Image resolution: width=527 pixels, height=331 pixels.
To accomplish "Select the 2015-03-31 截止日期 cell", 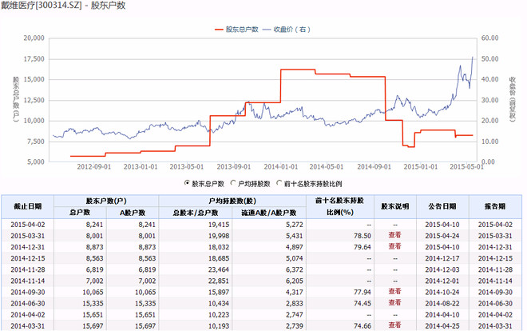I will (28, 236).
